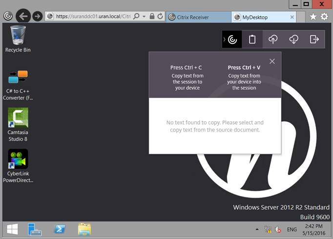Open browser settings gear
Image resolution: width=333 pixels, height=239 pixels.
[x=324, y=17]
